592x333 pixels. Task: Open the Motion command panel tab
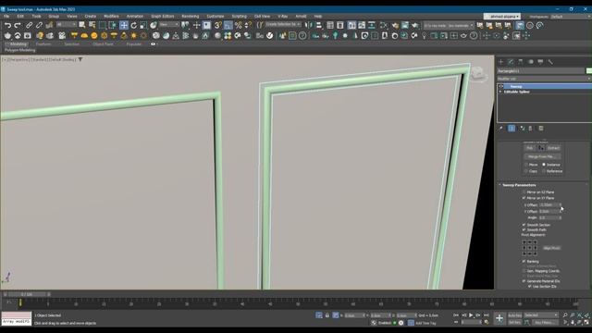tap(530, 62)
